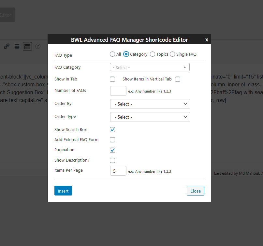Screen dimensions: 263x246
Task: Click the Close button
Action: [x=196, y=191]
